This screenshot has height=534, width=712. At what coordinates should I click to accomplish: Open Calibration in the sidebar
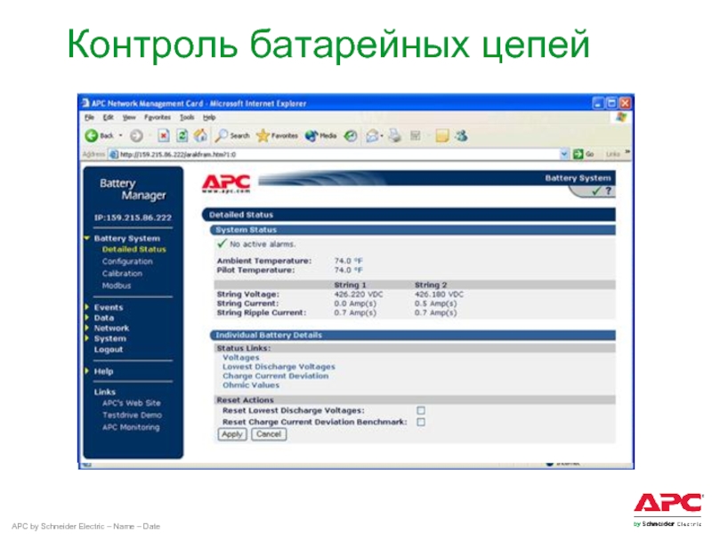click(x=122, y=273)
